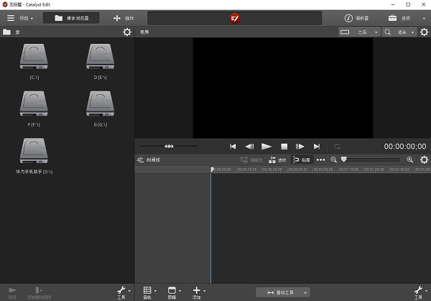Toggle loop playback button

tap(337, 146)
